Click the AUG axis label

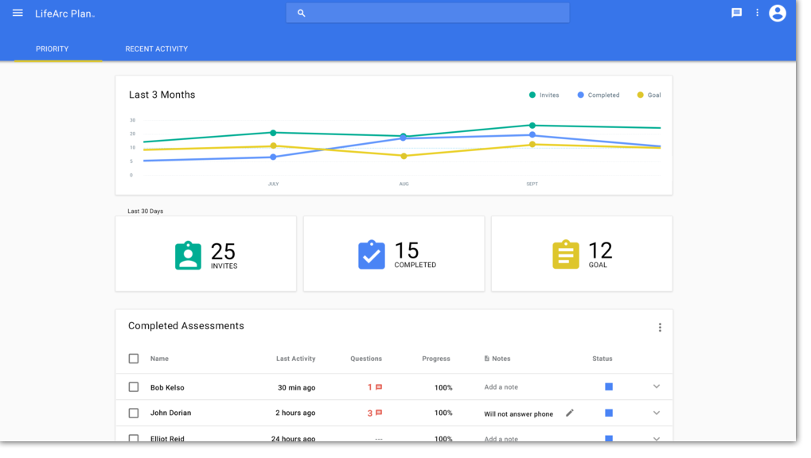404,184
